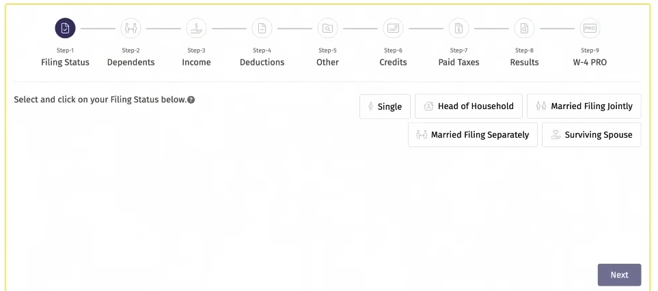The width and height of the screenshot is (658, 291).
Task: Switch to the Paid Taxes step label
Action: tap(458, 63)
